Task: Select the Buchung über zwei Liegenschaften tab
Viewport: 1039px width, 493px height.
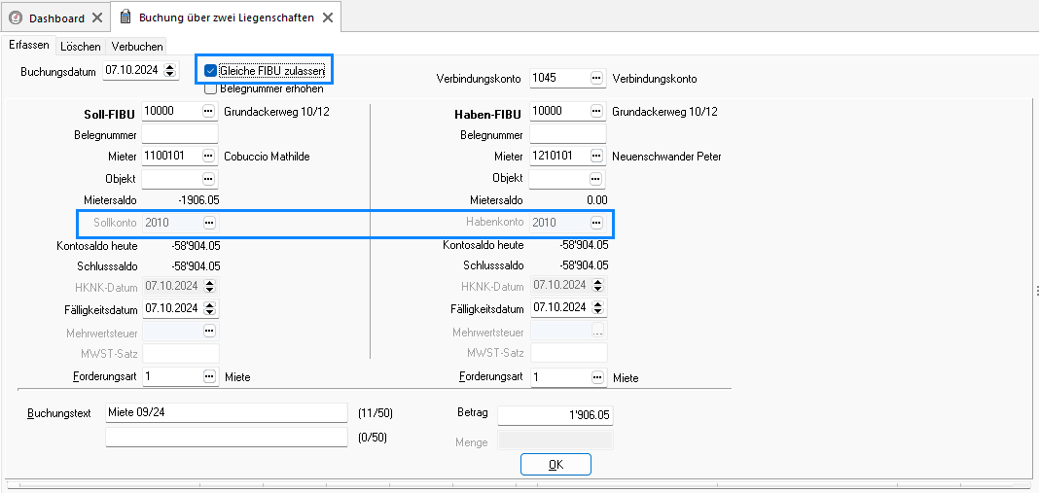Action: click(x=226, y=18)
